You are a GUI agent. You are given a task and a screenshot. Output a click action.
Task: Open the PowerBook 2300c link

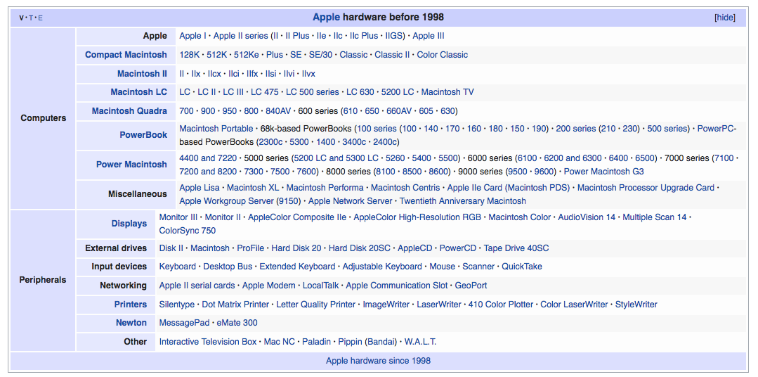pyautogui.click(x=271, y=142)
